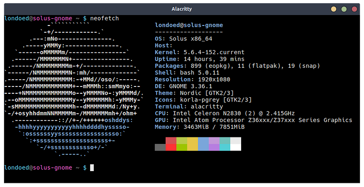This screenshot has height=187, width=364.
Task: Click the muted pale red color block
Action: click(x=171, y=141)
